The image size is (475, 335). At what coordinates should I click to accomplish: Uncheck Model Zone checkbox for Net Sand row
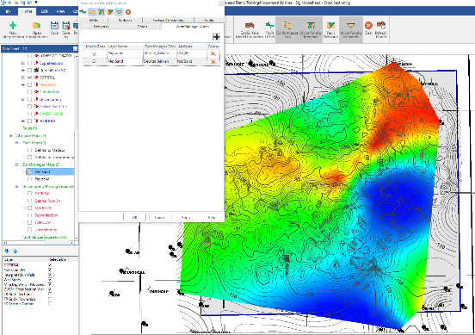[x=94, y=61]
